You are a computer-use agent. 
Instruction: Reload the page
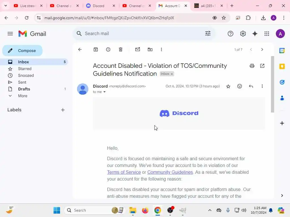pyautogui.click(x=27, y=18)
